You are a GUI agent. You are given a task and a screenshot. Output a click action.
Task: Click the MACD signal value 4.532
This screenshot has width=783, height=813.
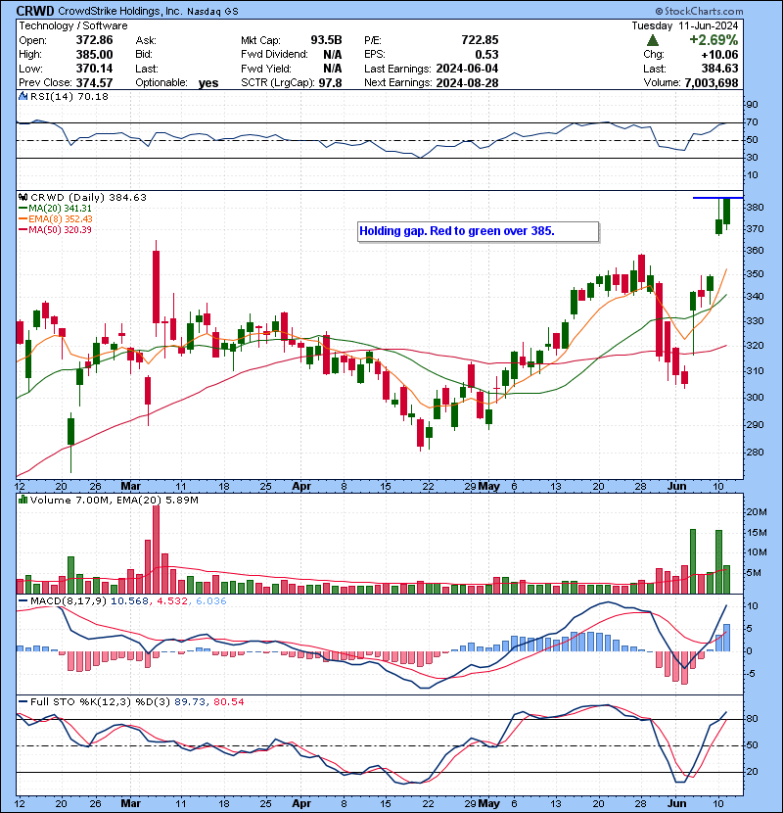pyautogui.click(x=171, y=601)
